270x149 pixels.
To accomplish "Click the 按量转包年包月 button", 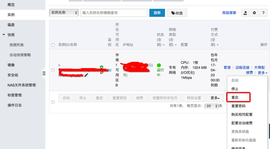I will [165, 98].
